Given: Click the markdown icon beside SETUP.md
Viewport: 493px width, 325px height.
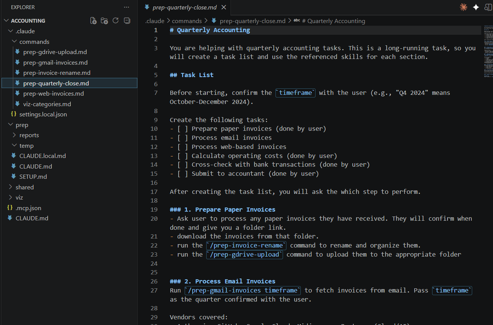Looking at the screenshot, I should pyautogui.click(x=14, y=177).
